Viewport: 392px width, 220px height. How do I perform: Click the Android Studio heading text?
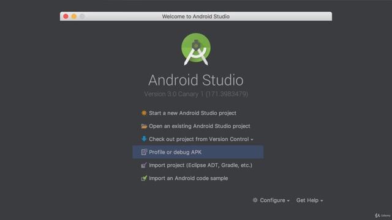pyautogui.click(x=196, y=80)
